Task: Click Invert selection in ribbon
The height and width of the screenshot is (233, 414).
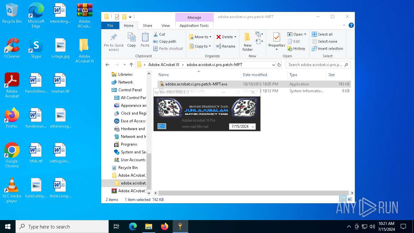Action: click(327, 49)
